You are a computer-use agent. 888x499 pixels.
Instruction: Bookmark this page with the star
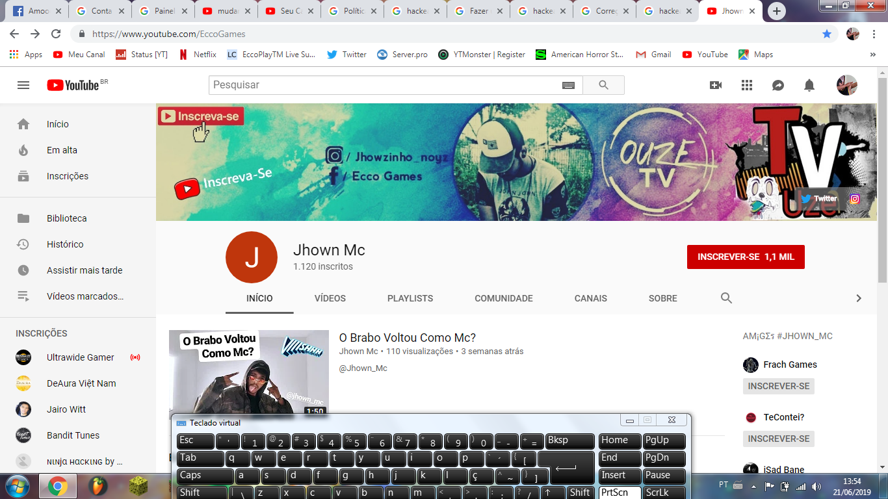click(x=827, y=34)
